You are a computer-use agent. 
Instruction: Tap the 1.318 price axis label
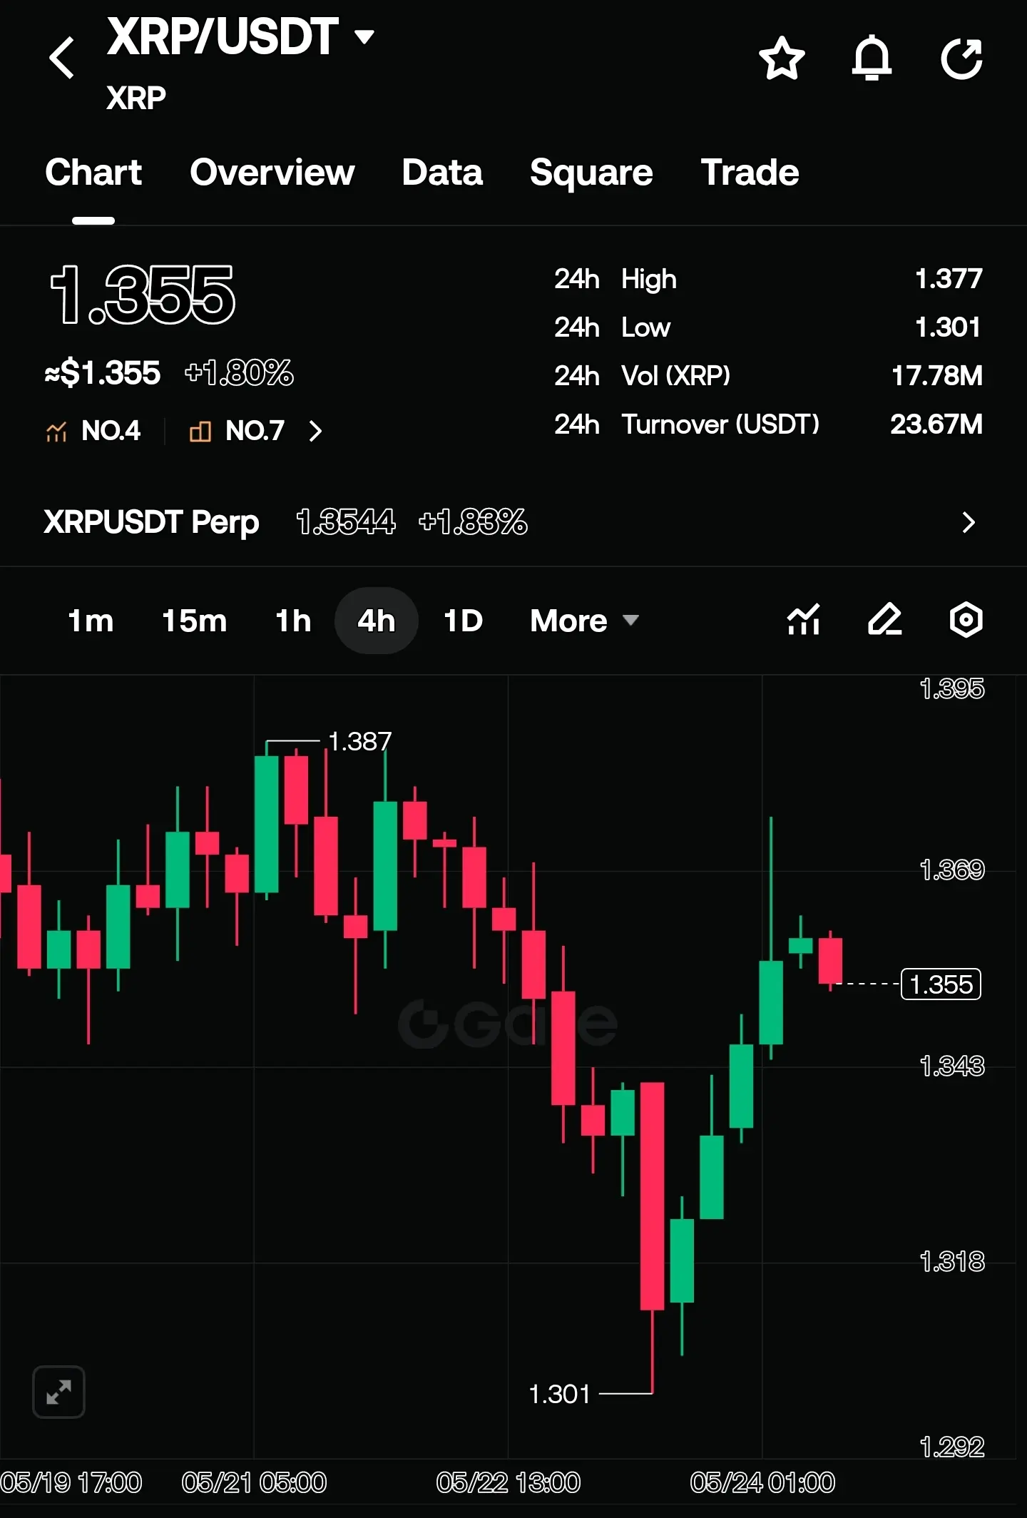pyautogui.click(x=952, y=1262)
